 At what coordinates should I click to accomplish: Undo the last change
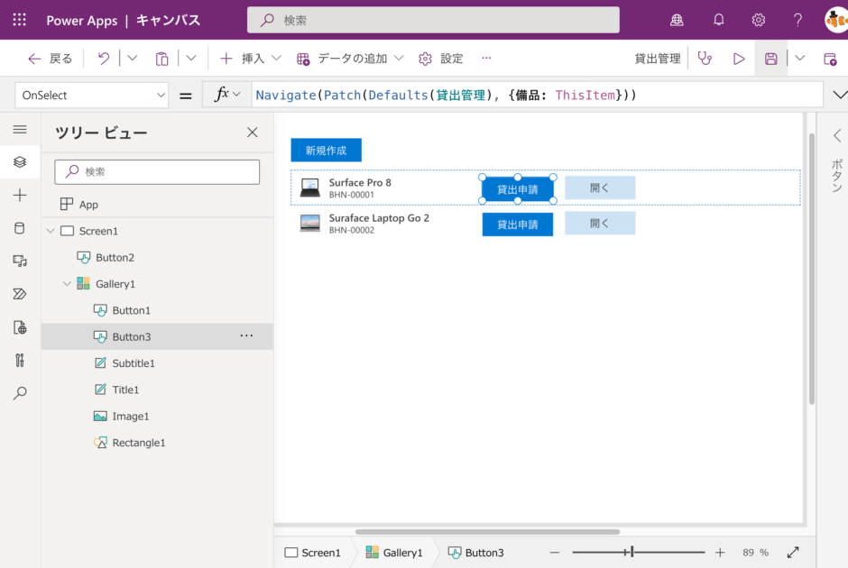tap(102, 58)
